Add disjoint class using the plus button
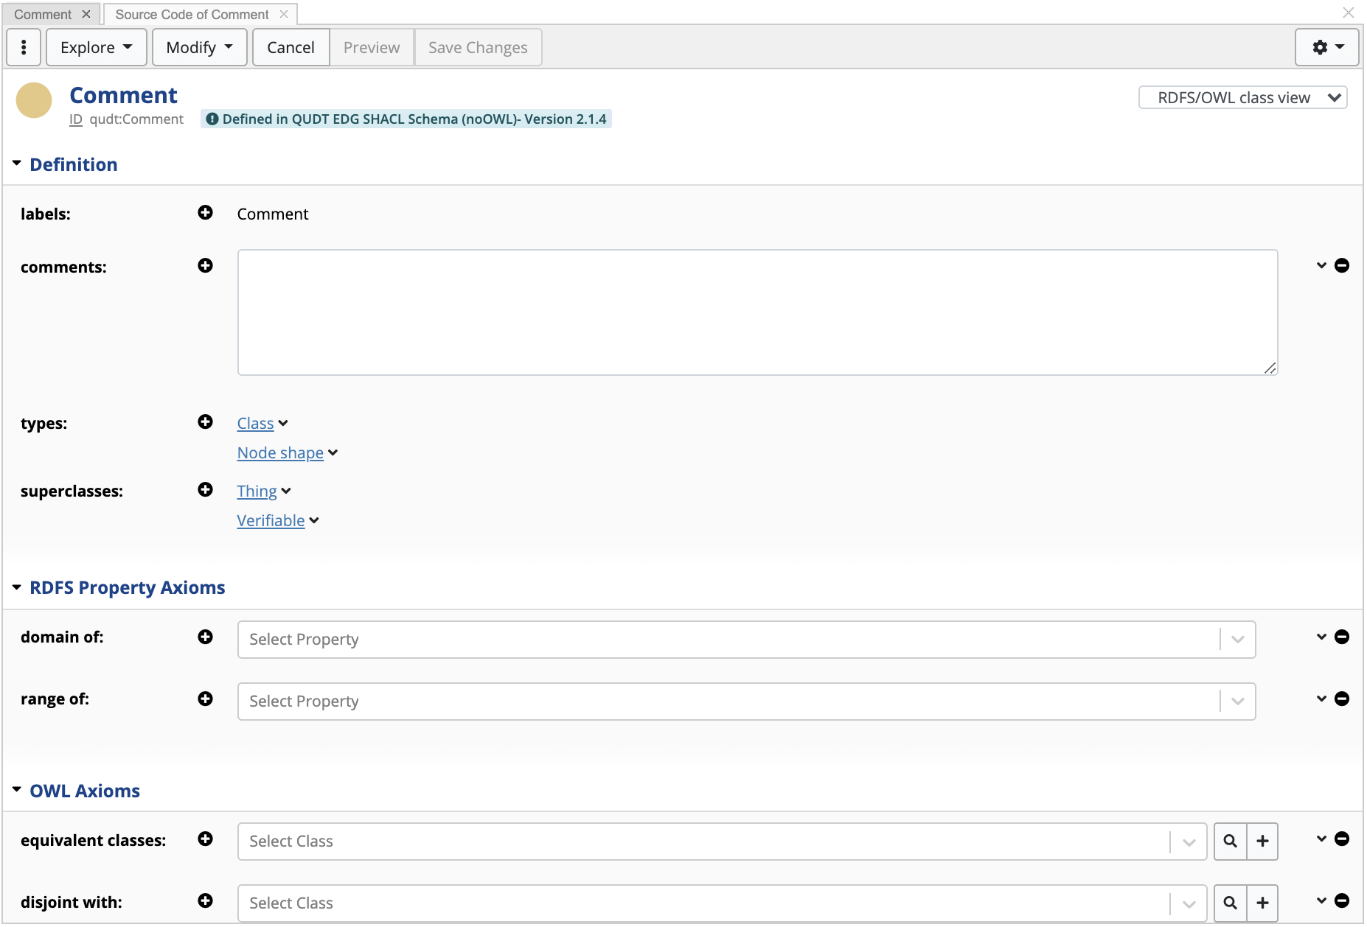The height and width of the screenshot is (927, 1367). coord(1262,903)
